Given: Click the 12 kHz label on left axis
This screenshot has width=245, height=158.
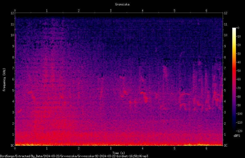Looking at the screenshot, I should click(12, 13).
